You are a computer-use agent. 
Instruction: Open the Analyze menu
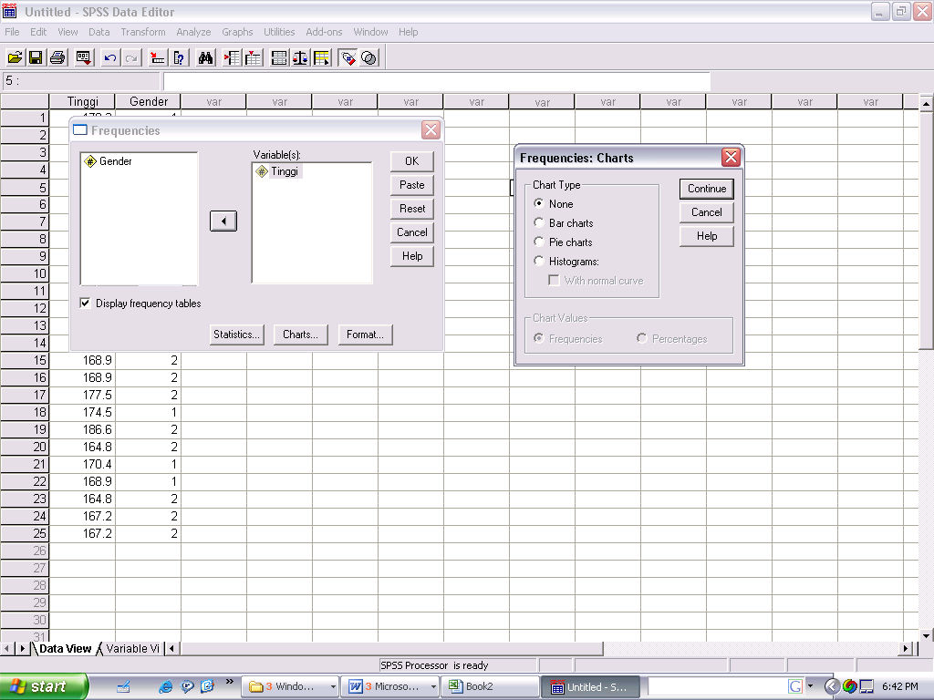tap(193, 32)
